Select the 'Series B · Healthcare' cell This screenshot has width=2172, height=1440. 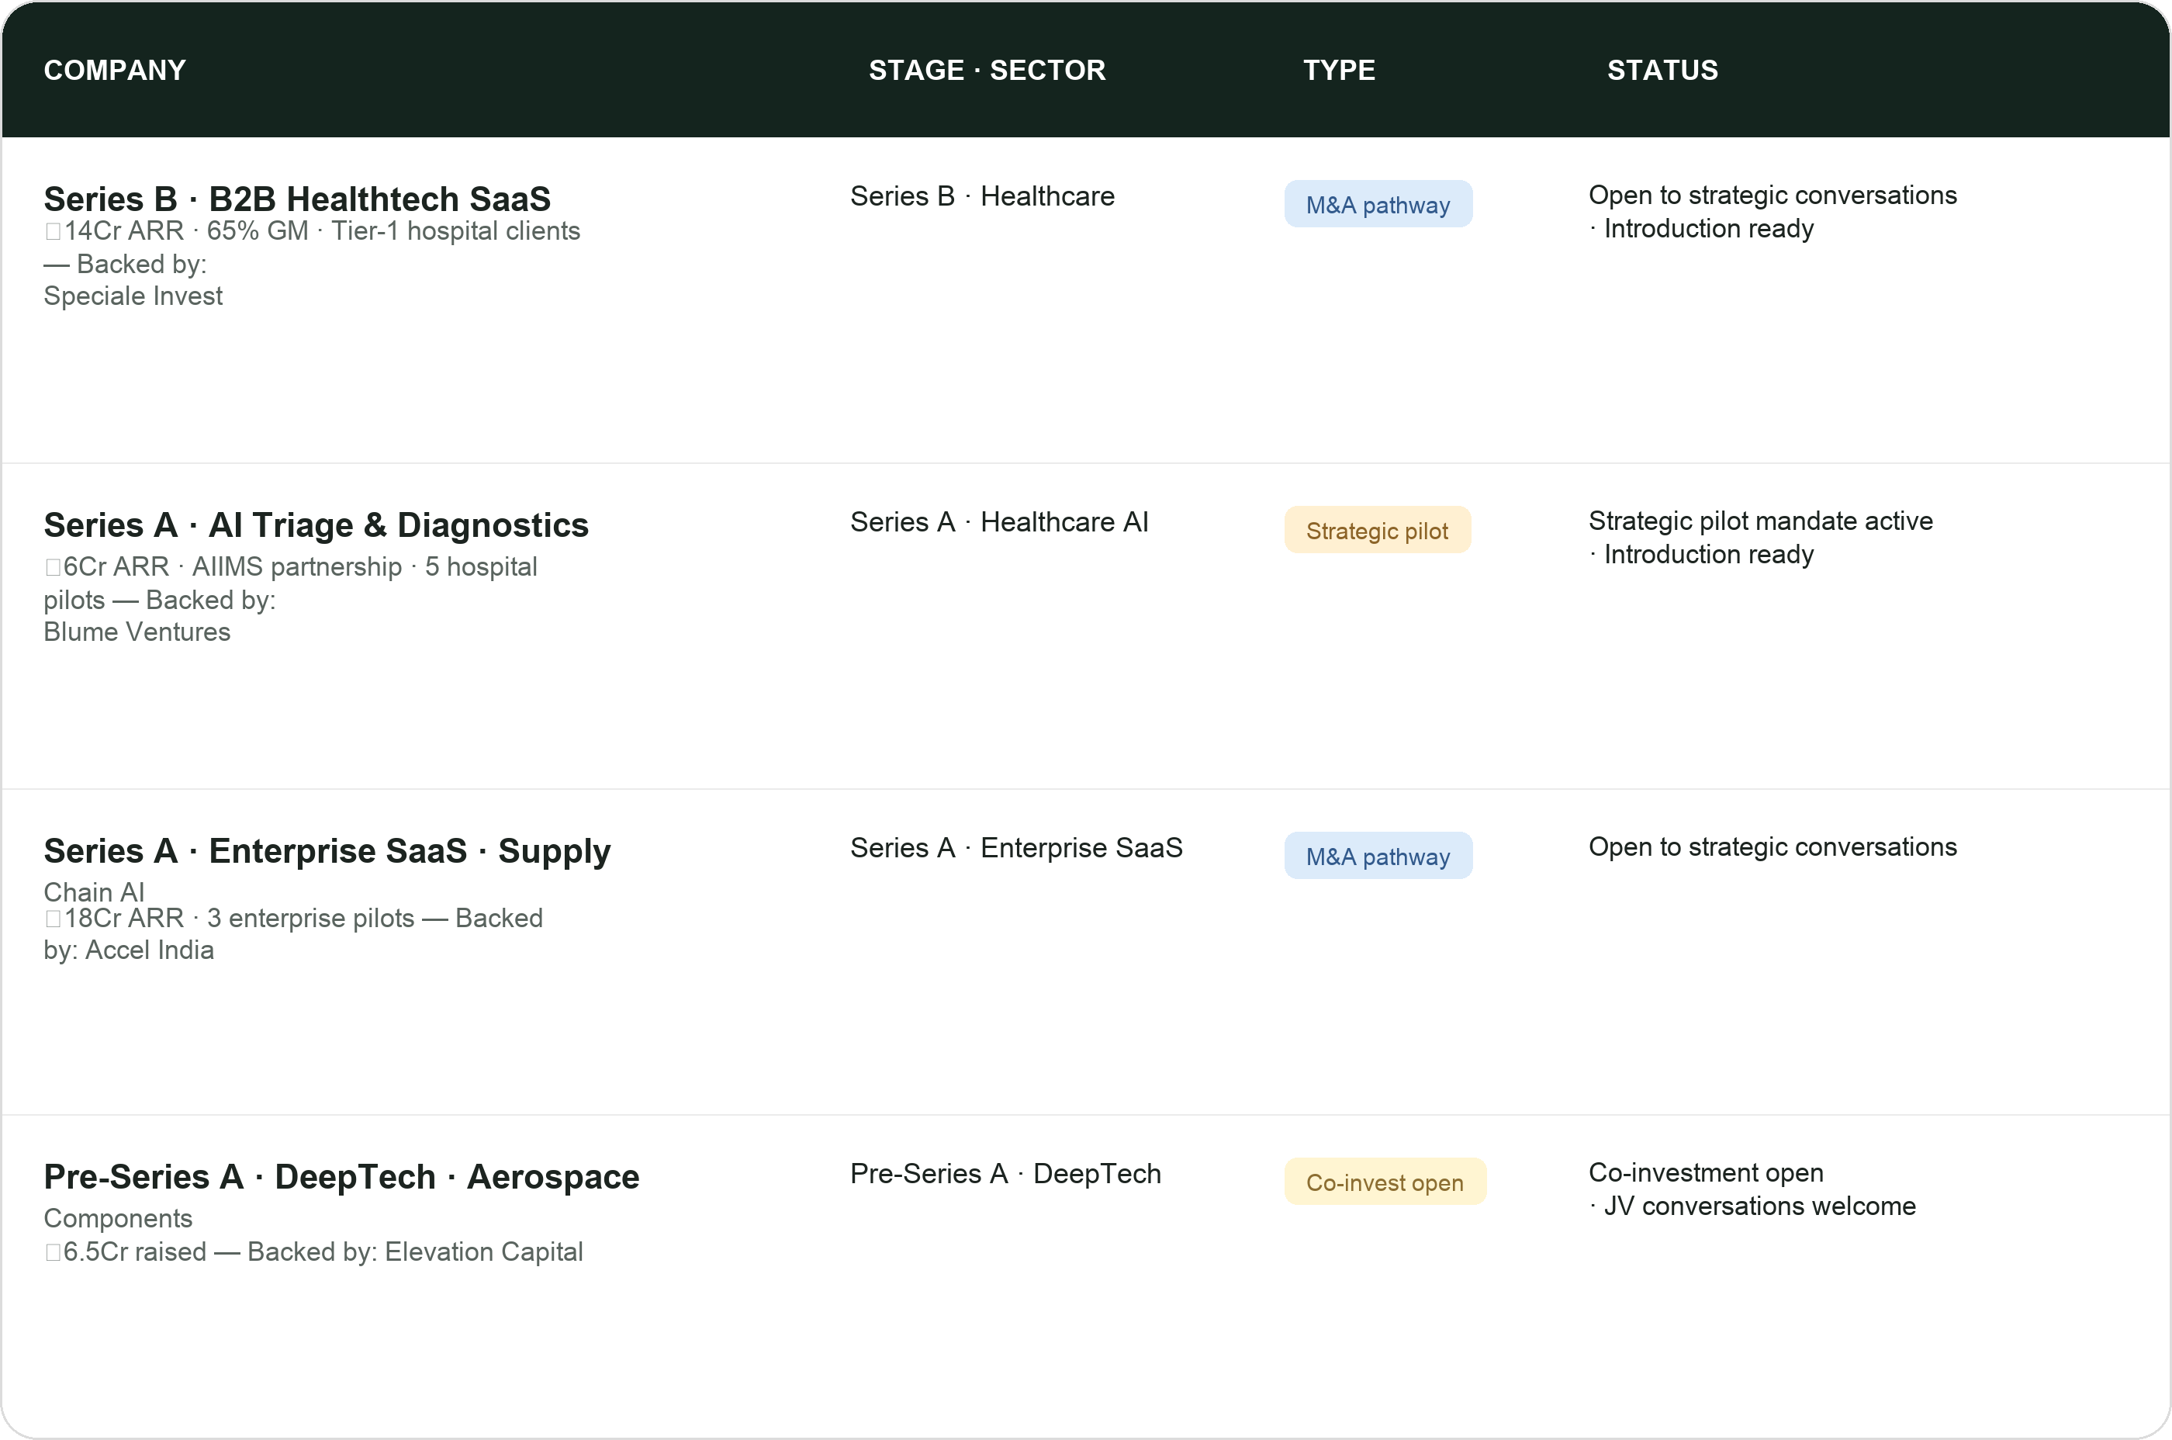pyautogui.click(x=982, y=196)
